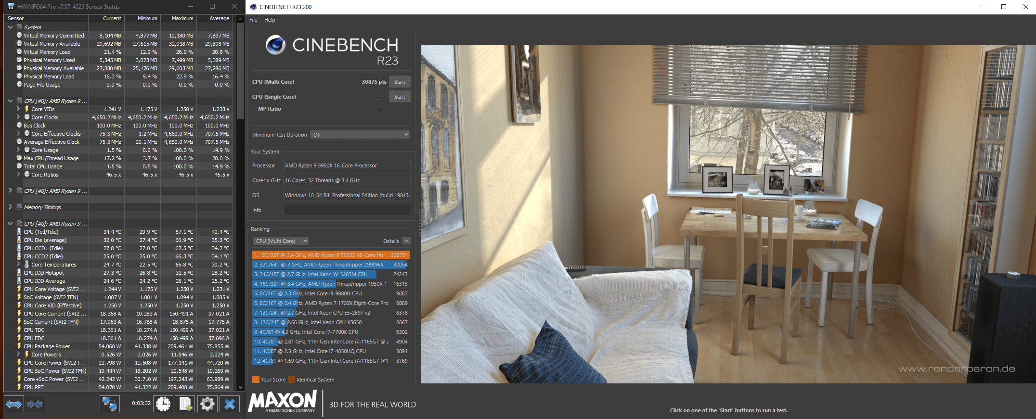Expand the Core Usage row
This screenshot has width=1036, height=419.
click(x=18, y=150)
